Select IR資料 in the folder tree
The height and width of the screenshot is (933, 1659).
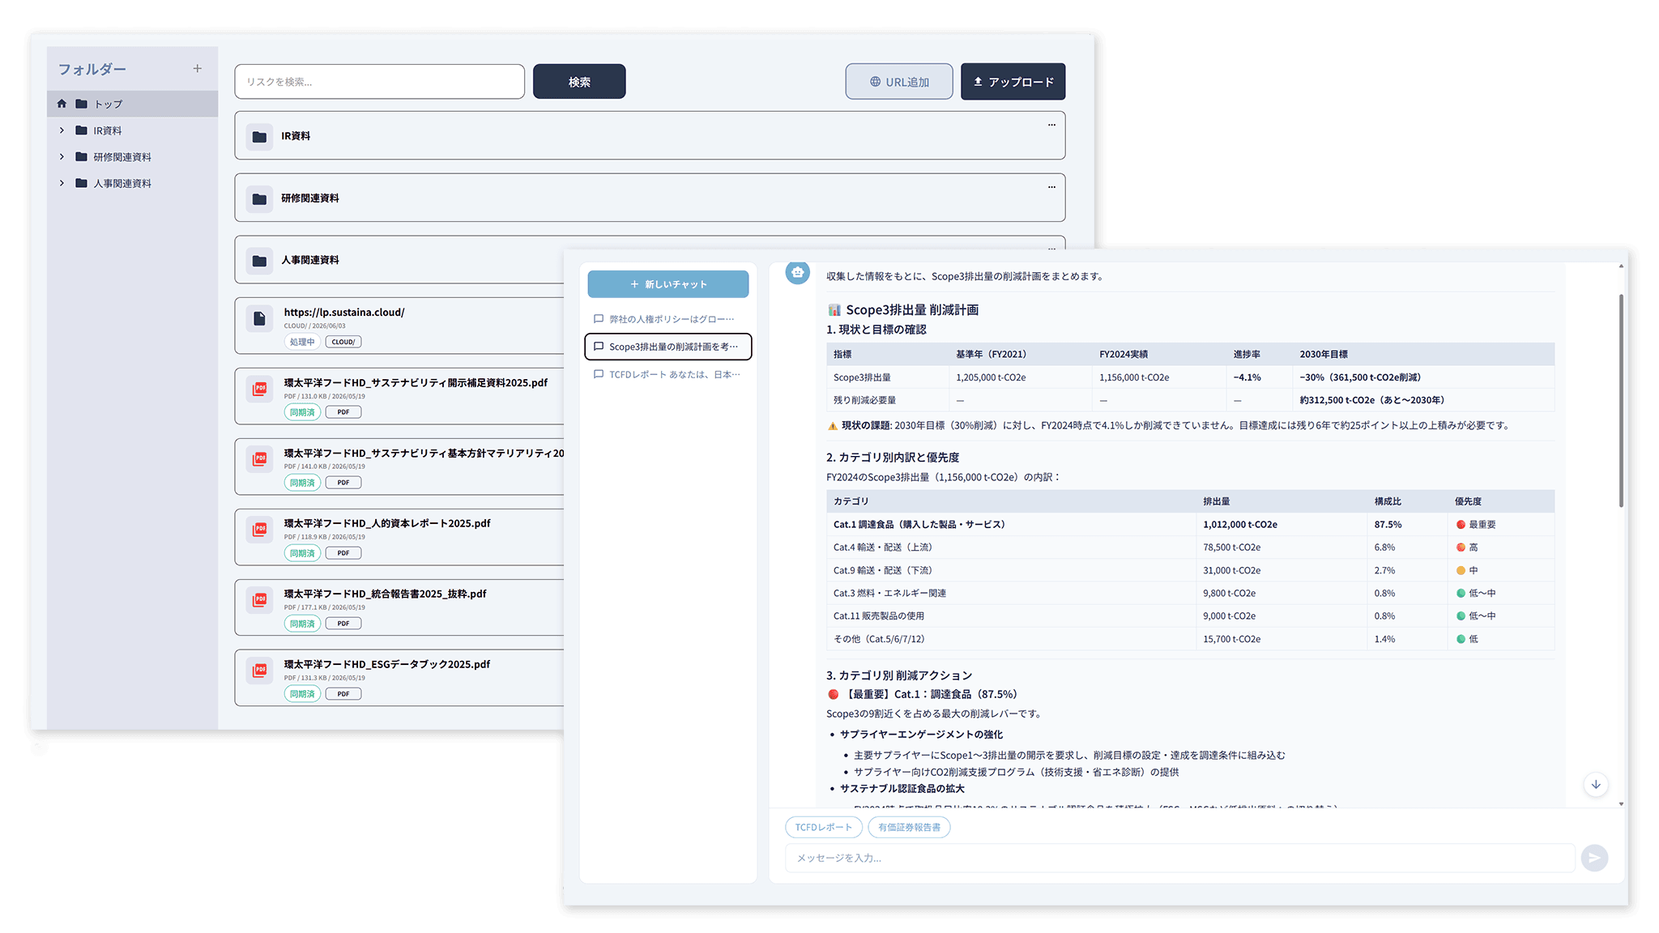107,130
